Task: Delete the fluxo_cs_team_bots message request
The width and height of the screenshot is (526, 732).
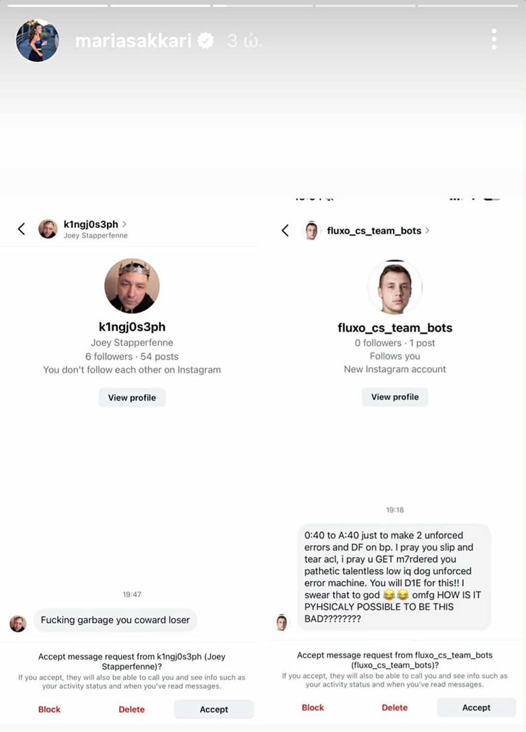Action: tap(394, 707)
